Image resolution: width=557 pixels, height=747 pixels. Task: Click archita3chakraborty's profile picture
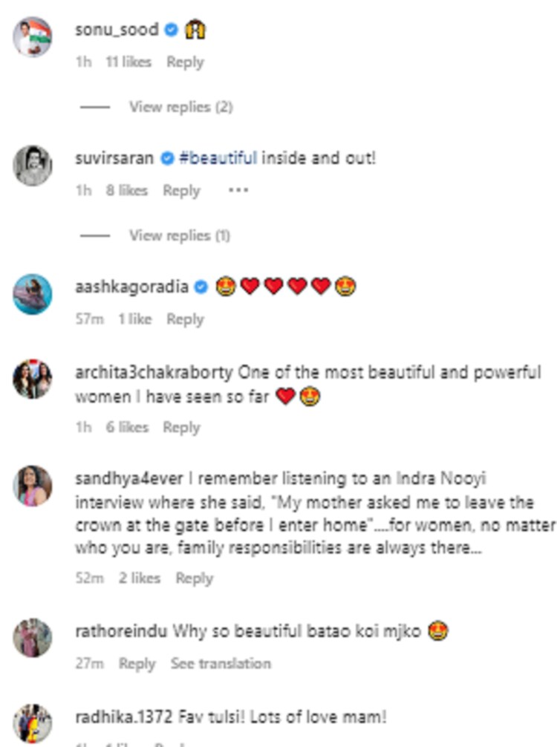point(33,379)
